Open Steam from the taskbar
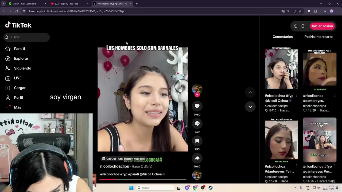This screenshot has height=192, width=342. [211, 188]
